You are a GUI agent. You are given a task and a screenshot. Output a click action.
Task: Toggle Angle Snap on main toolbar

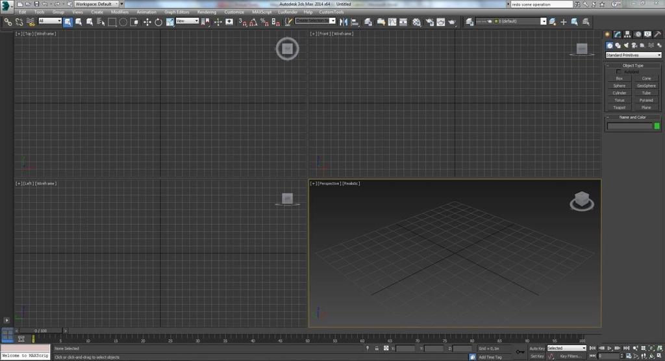click(254, 21)
